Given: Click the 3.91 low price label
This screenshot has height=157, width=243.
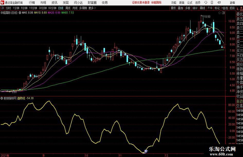Looking at the screenshot, I should coord(14,92).
